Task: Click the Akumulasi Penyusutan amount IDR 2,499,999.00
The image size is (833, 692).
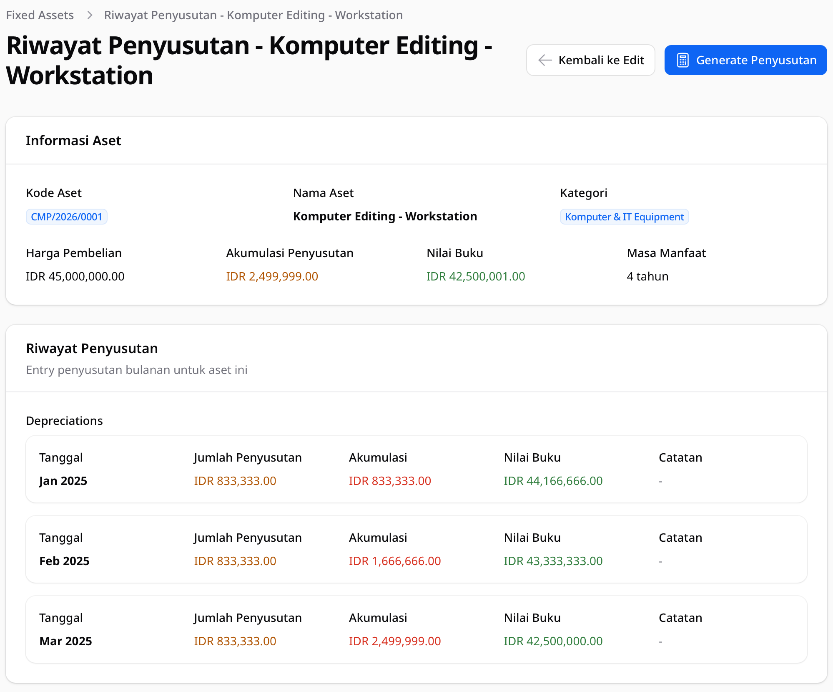Action: [272, 276]
